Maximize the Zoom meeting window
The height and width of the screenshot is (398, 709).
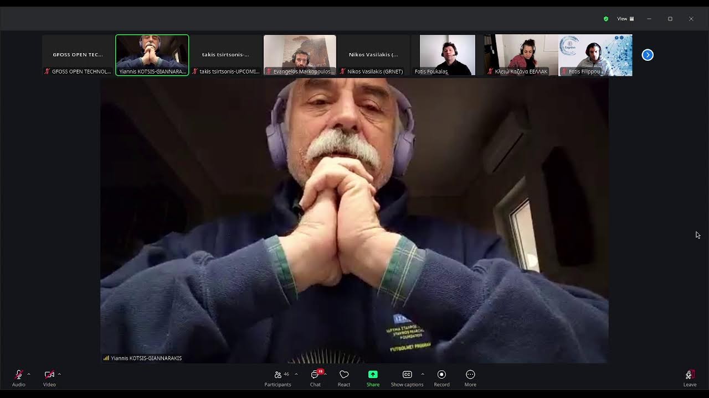(x=670, y=19)
